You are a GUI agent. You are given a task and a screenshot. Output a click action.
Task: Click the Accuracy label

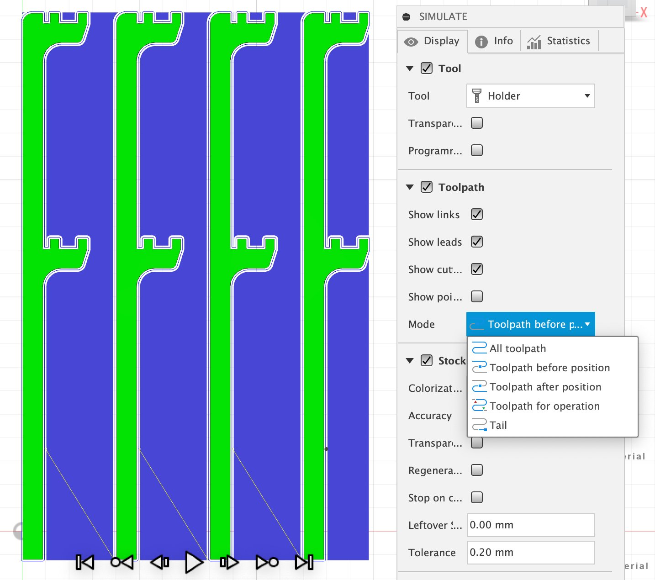click(430, 416)
